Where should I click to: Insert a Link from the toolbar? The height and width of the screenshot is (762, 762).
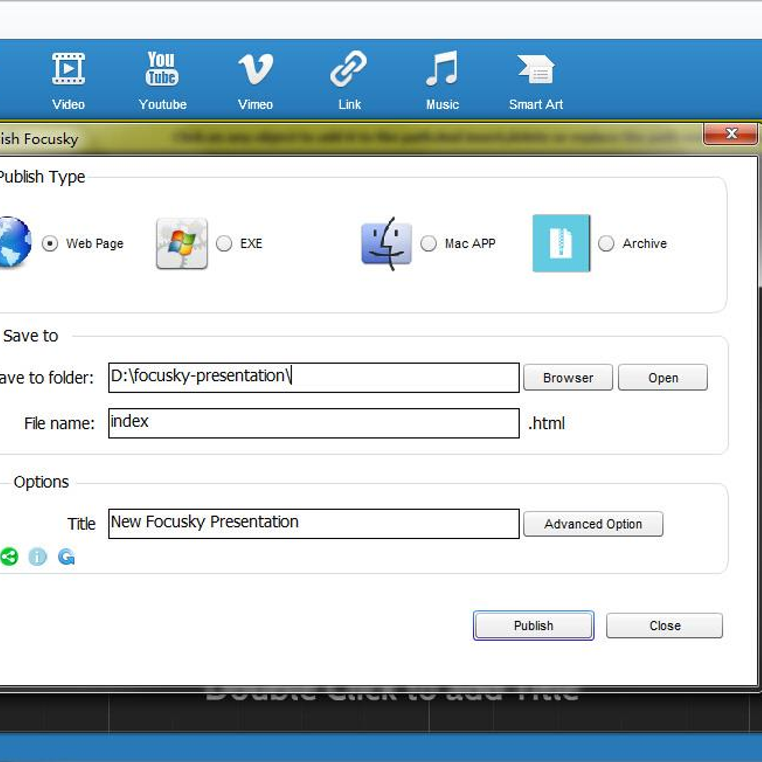349,81
